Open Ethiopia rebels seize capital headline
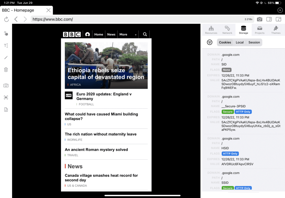This screenshot has width=285, height=198. pyautogui.click(x=106, y=74)
